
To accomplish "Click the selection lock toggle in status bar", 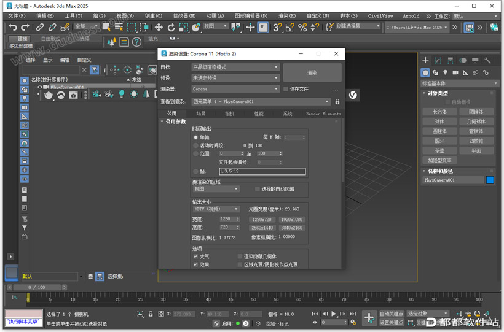I will point(151,314).
